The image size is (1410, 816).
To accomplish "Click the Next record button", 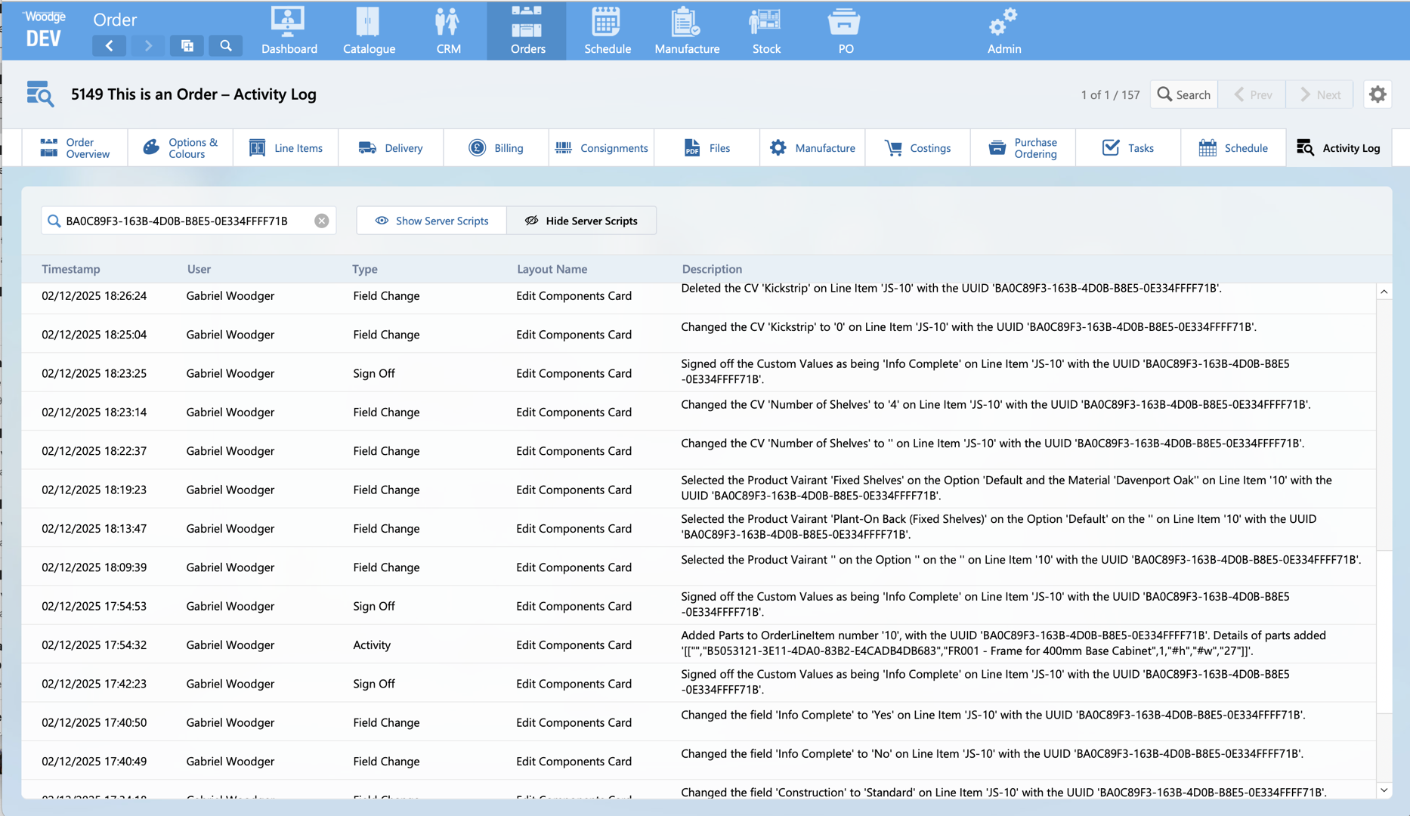I will [x=1320, y=94].
